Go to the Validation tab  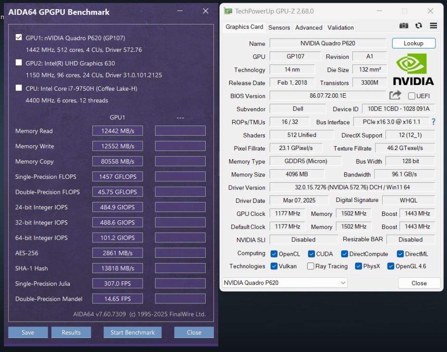340,27
